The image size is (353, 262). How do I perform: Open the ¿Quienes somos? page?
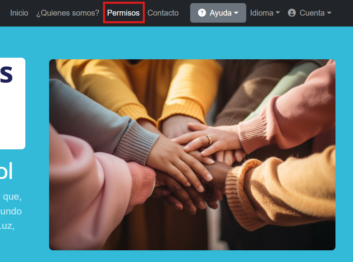[x=68, y=13]
